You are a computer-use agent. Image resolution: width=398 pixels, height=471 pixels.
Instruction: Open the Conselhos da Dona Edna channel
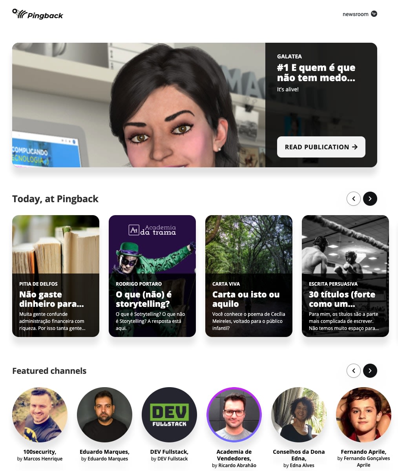point(299,415)
